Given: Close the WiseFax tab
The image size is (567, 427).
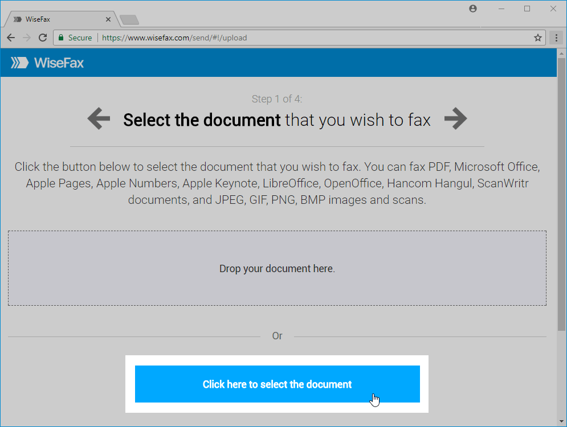Looking at the screenshot, I should point(108,19).
